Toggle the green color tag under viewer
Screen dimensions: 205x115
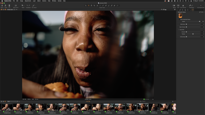(x=144, y=99)
